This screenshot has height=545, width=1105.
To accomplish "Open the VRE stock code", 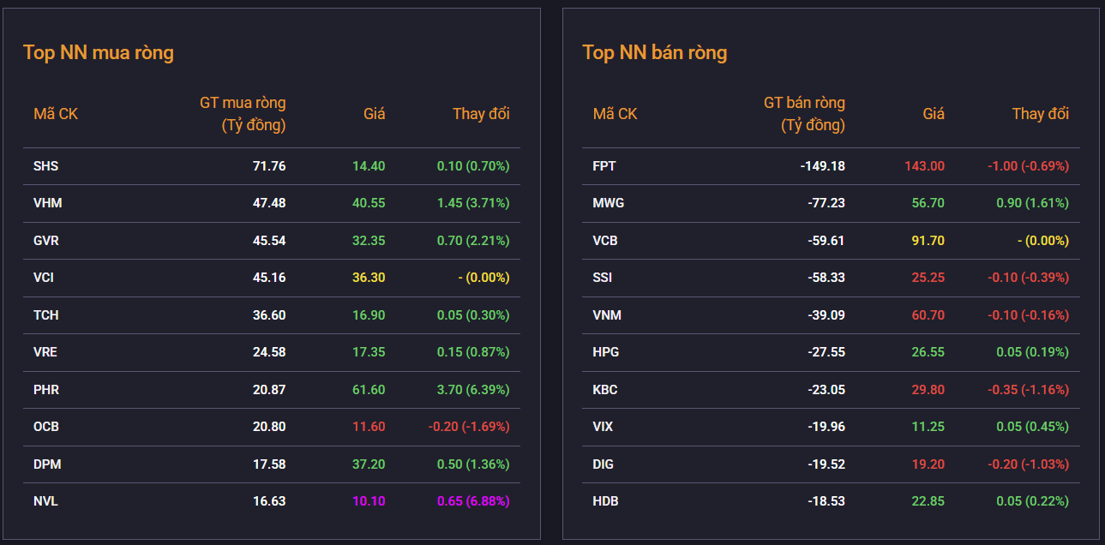I will coord(45,352).
